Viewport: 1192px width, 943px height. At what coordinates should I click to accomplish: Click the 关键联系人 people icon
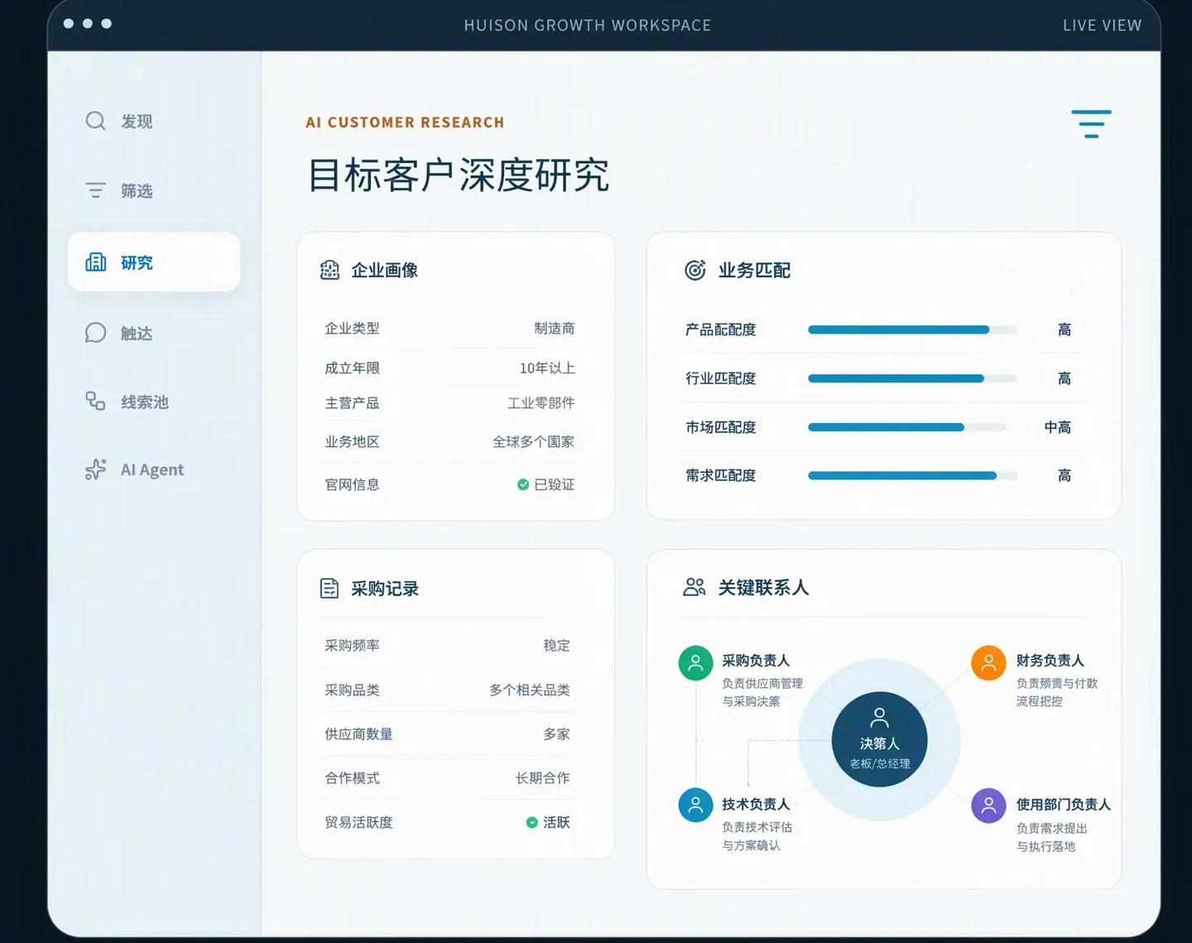tap(695, 587)
